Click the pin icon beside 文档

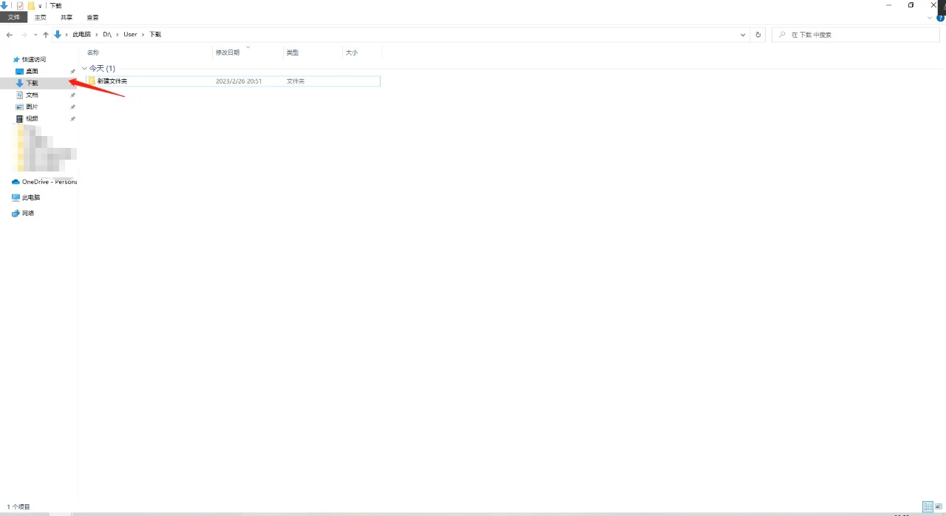point(72,95)
